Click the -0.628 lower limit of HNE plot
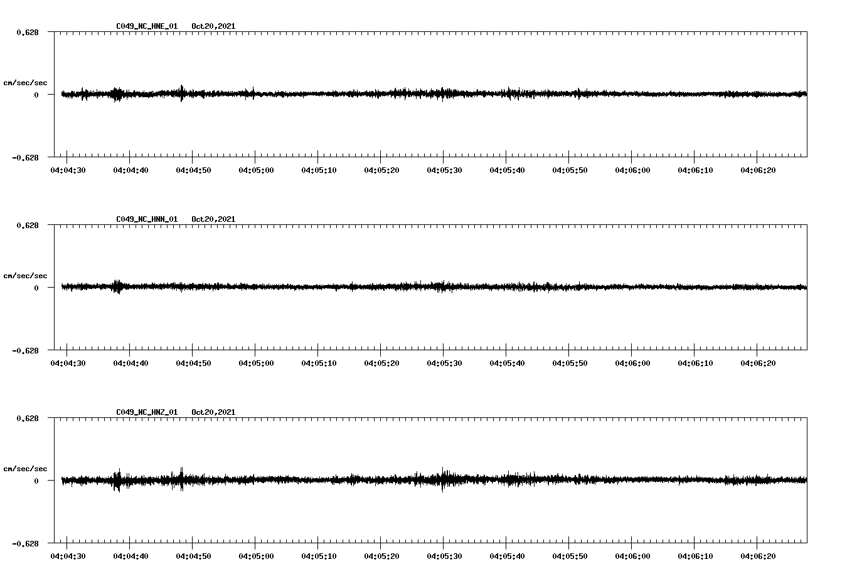The width and height of the screenshot is (852, 579). point(25,157)
